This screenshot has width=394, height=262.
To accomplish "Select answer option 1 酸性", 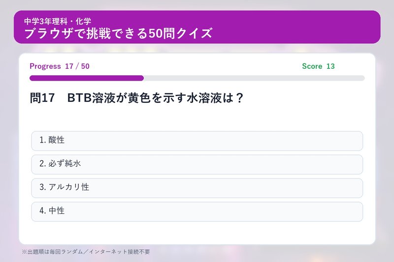I will pyautogui.click(x=197, y=141).
